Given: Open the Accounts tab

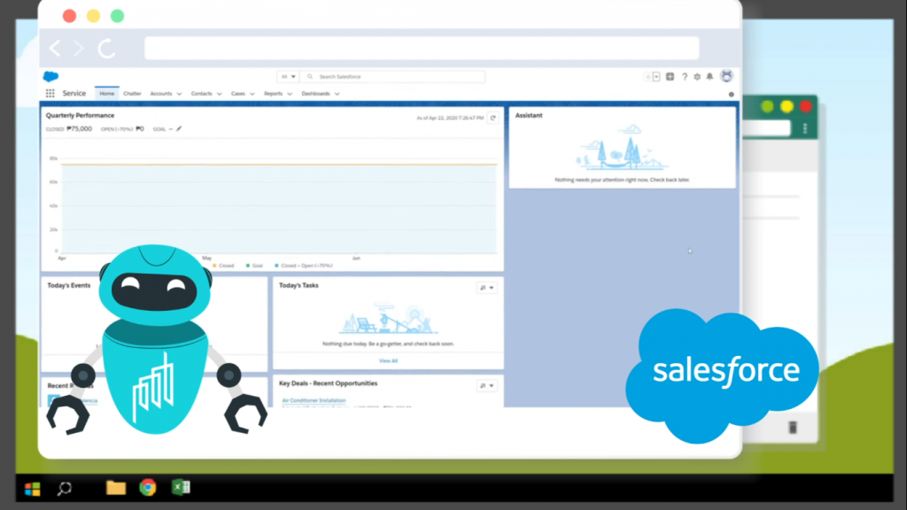Looking at the screenshot, I should [x=161, y=94].
